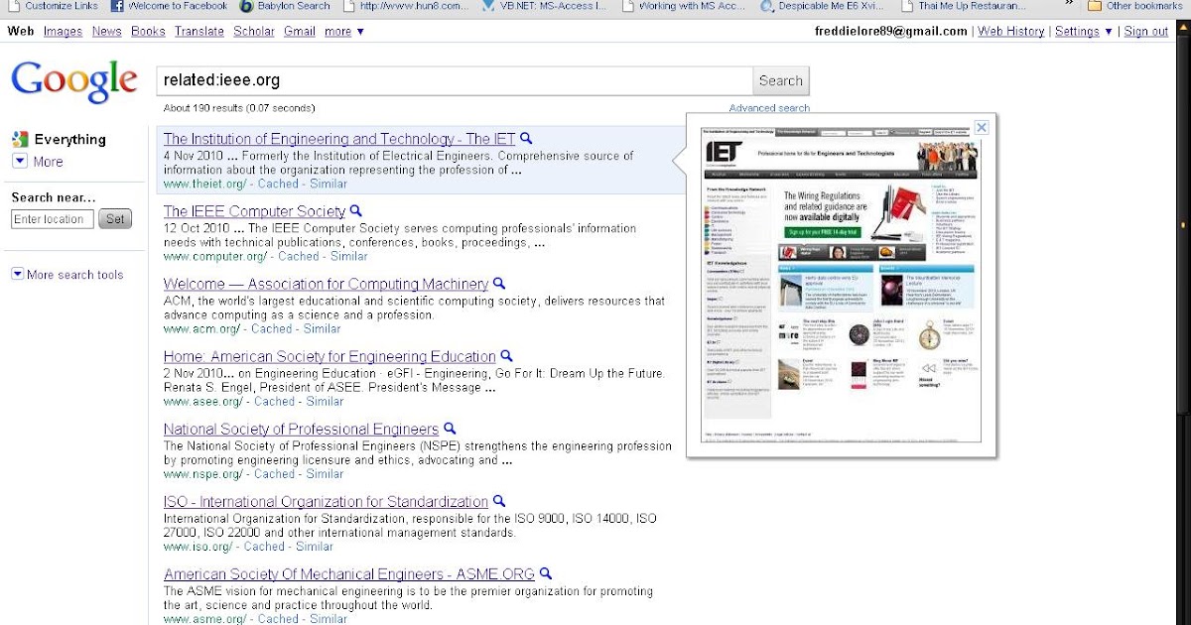Close the IET instant preview popup

coord(982,127)
